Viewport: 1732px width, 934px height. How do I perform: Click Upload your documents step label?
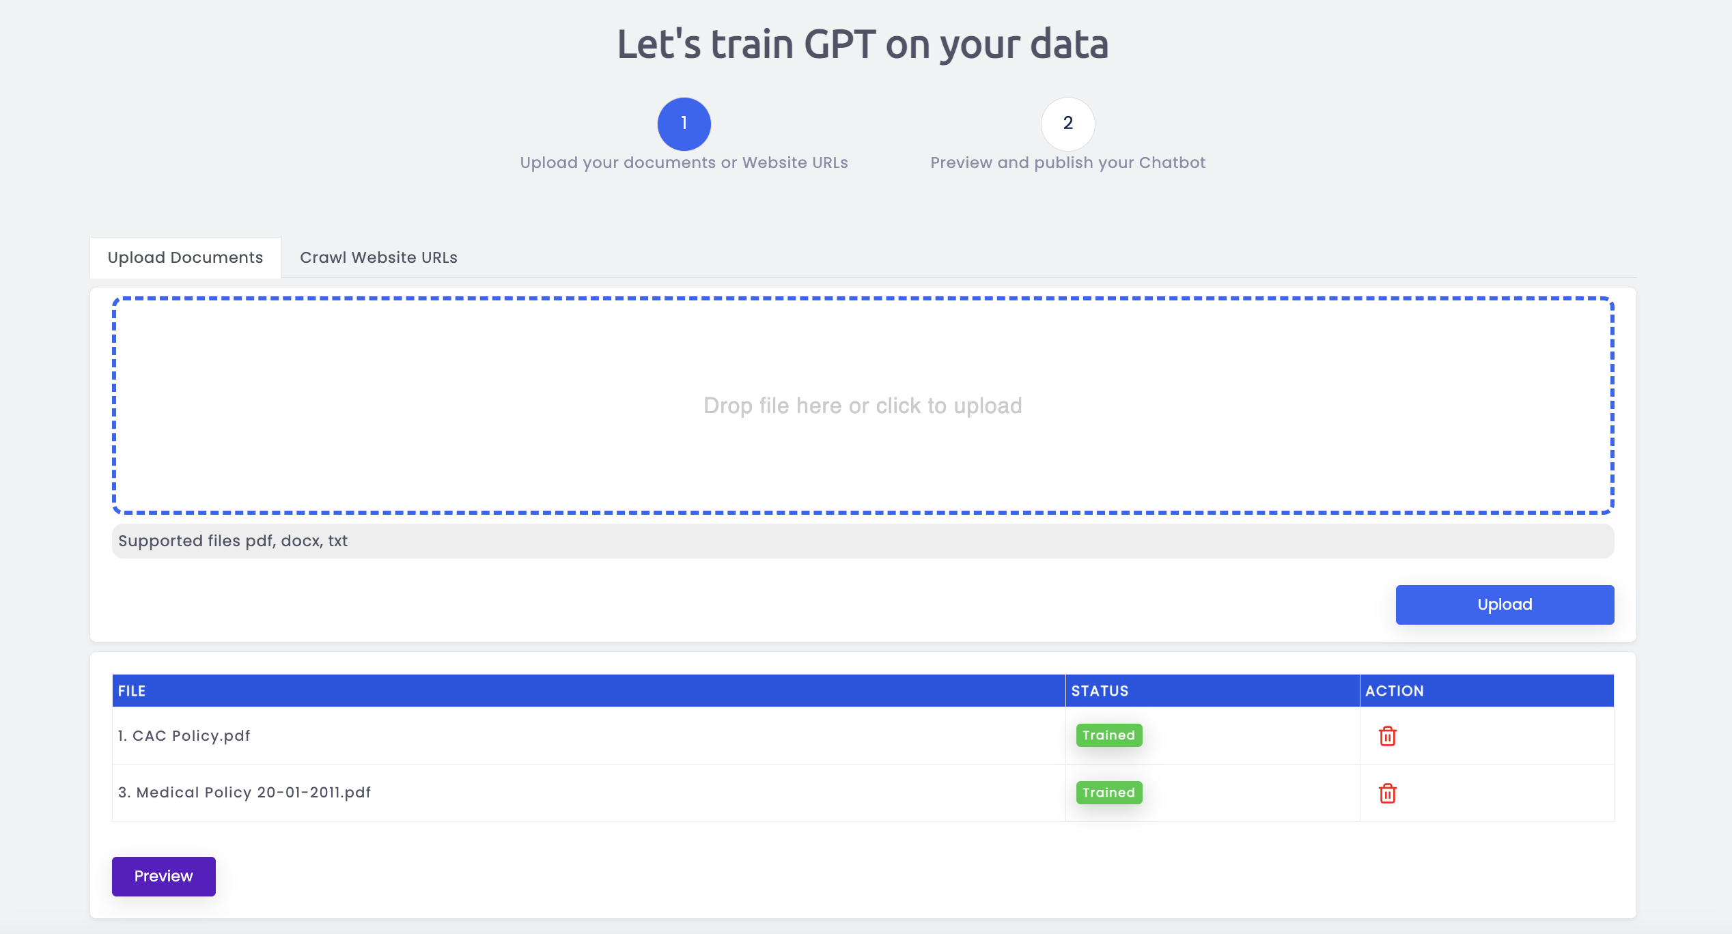[x=684, y=162]
